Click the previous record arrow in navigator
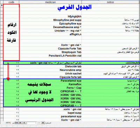The height and width of the screenshot is (128, 140). 39,123
